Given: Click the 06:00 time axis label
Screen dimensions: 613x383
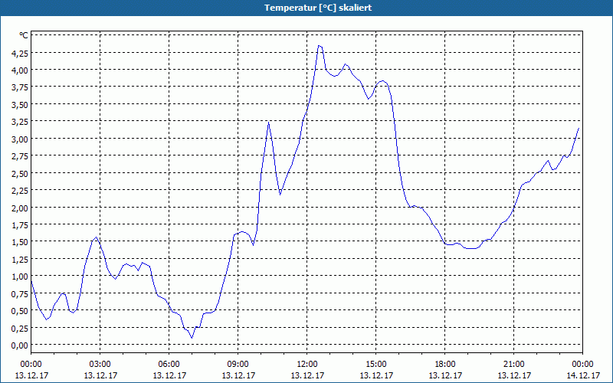Looking at the screenshot, I should (x=169, y=365).
